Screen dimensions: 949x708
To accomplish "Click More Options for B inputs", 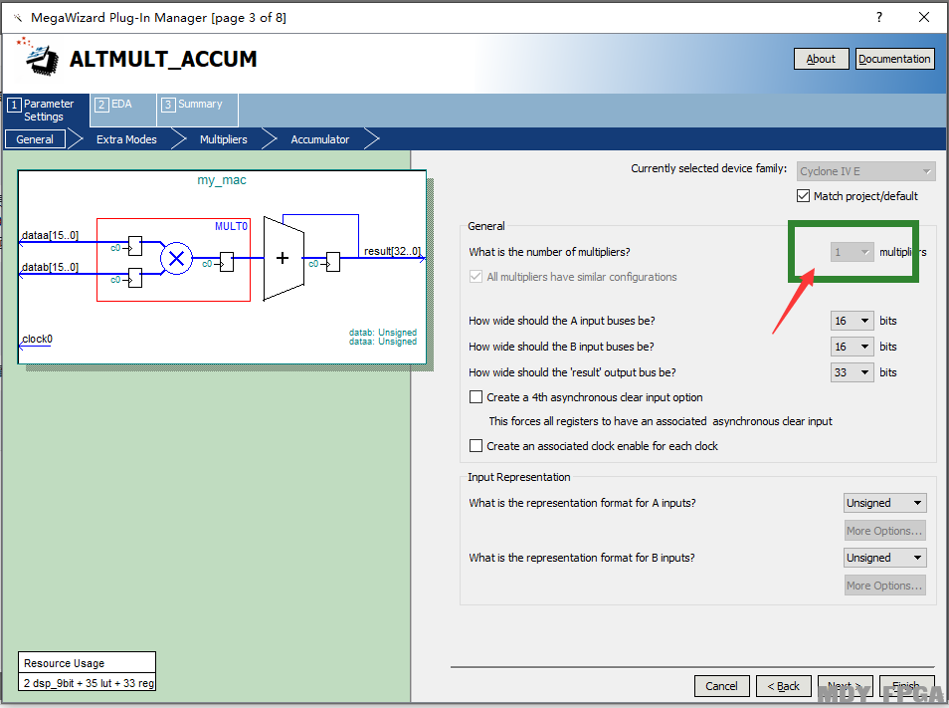I will click(885, 586).
